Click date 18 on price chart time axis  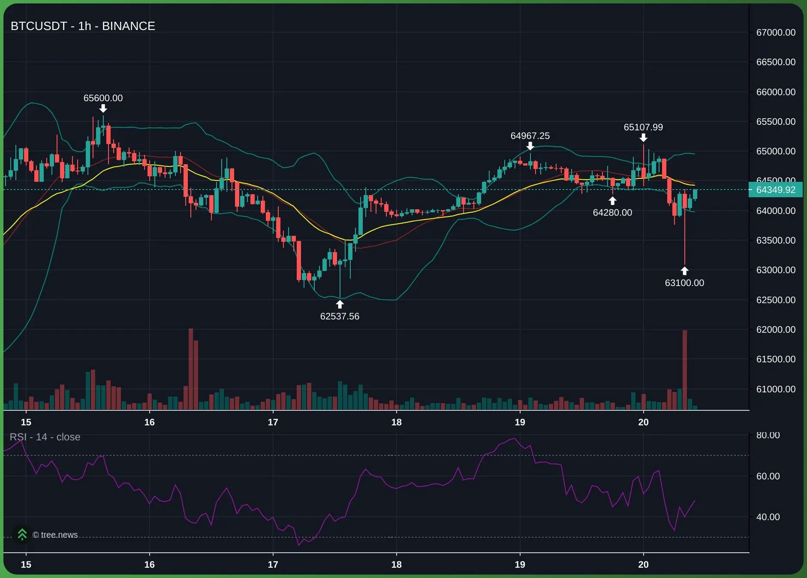396,422
